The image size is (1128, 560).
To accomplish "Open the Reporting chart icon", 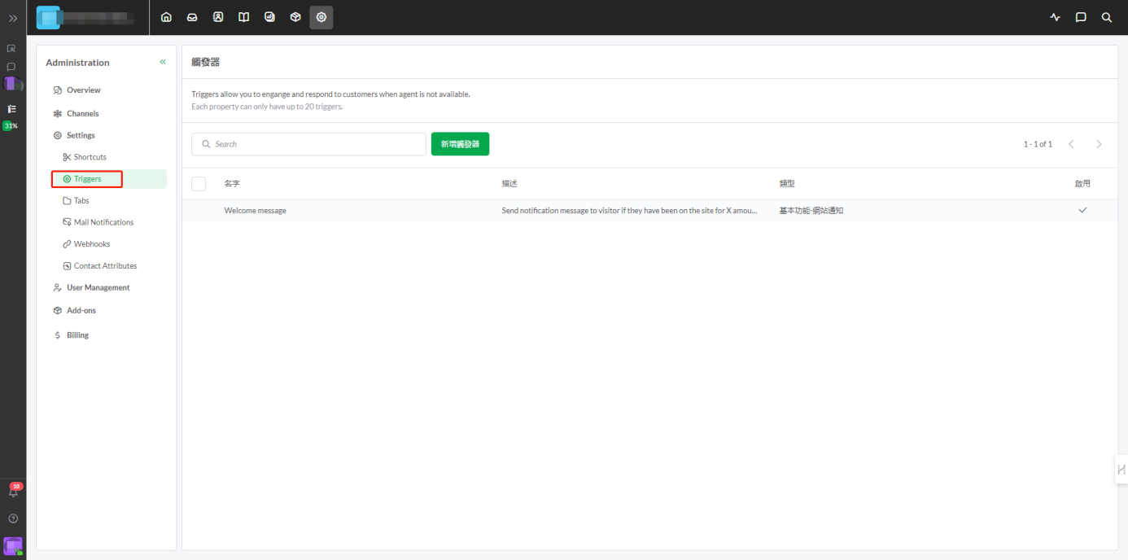I will (269, 17).
